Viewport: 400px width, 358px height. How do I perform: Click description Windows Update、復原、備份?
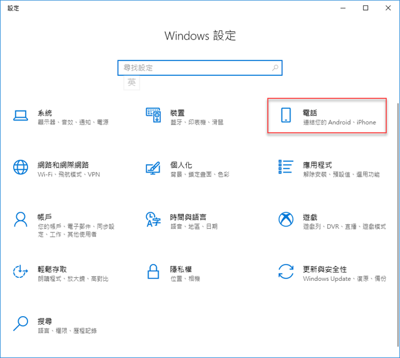pyautogui.click(x=344, y=279)
